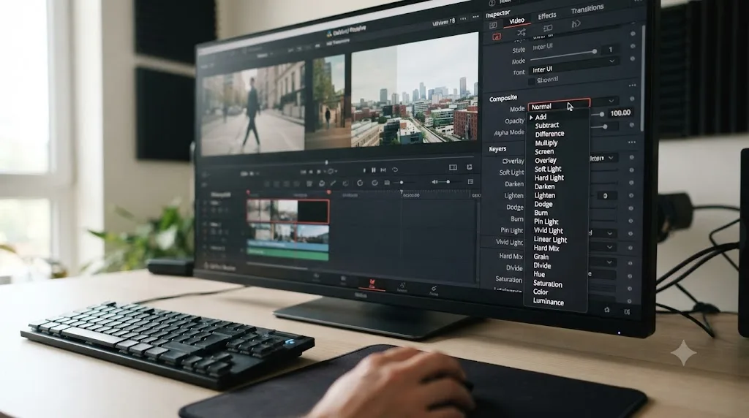Open the Edit page icon in bottom bar
Viewport: 749px width, 418px height.
(x=372, y=284)
